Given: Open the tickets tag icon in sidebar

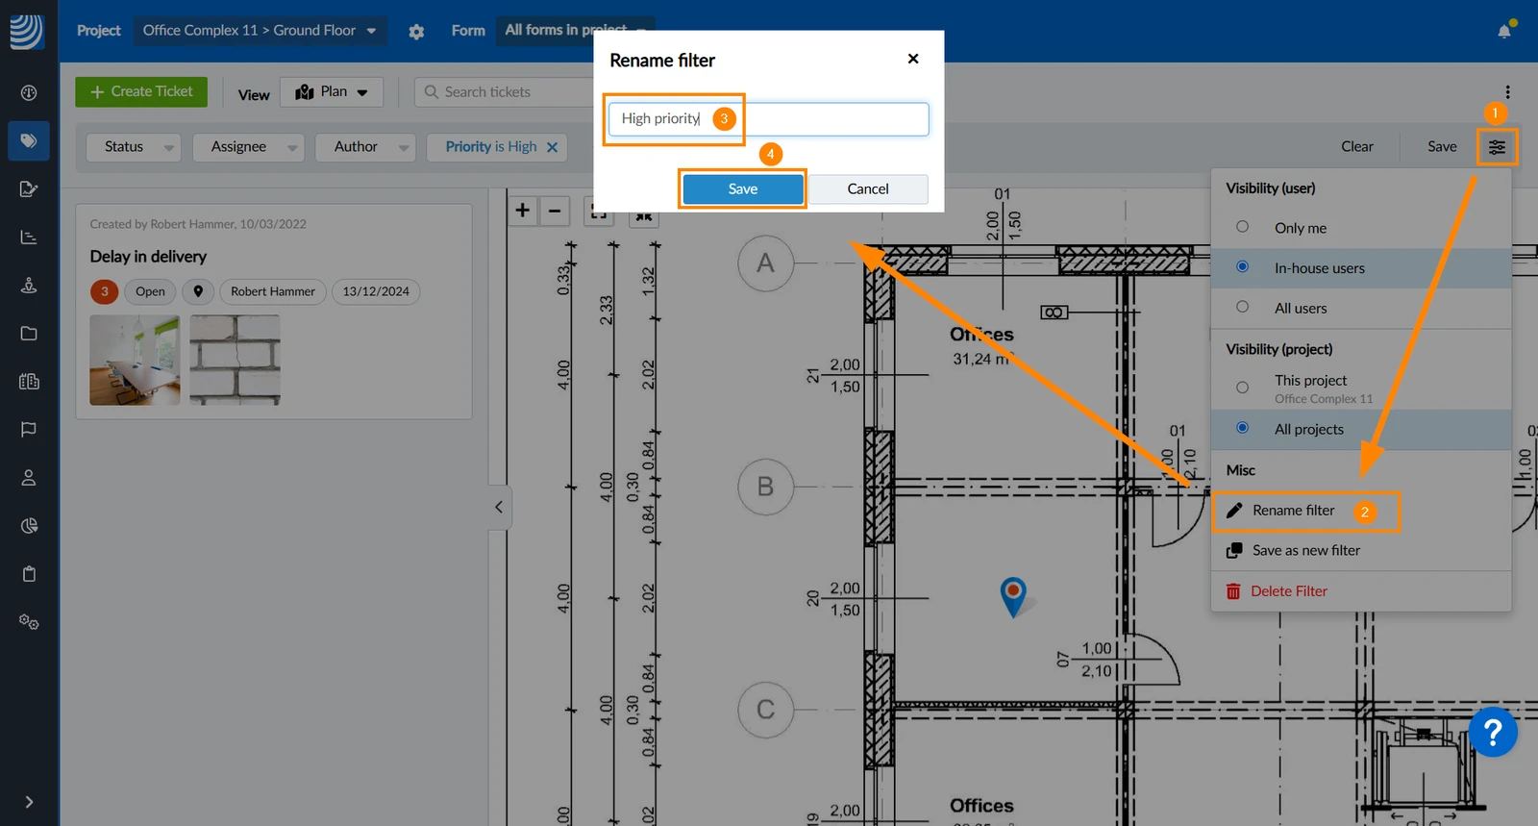Looking at the screenshot, I should (29, 141).
